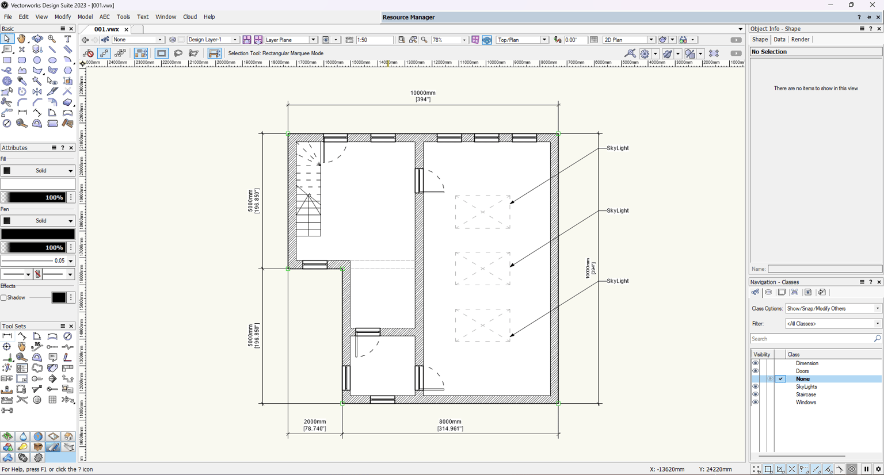Select the Pan hand tool
The height and width of the screenshot is (475, 884).
22,39
